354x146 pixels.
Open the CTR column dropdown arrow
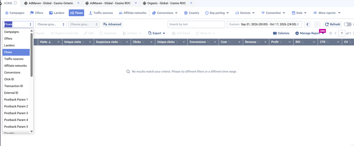pos(338,42)
